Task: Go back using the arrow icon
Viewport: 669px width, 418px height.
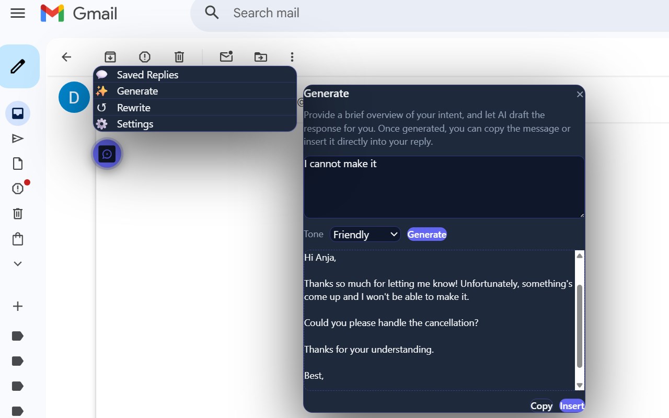Action: [66, 57]
